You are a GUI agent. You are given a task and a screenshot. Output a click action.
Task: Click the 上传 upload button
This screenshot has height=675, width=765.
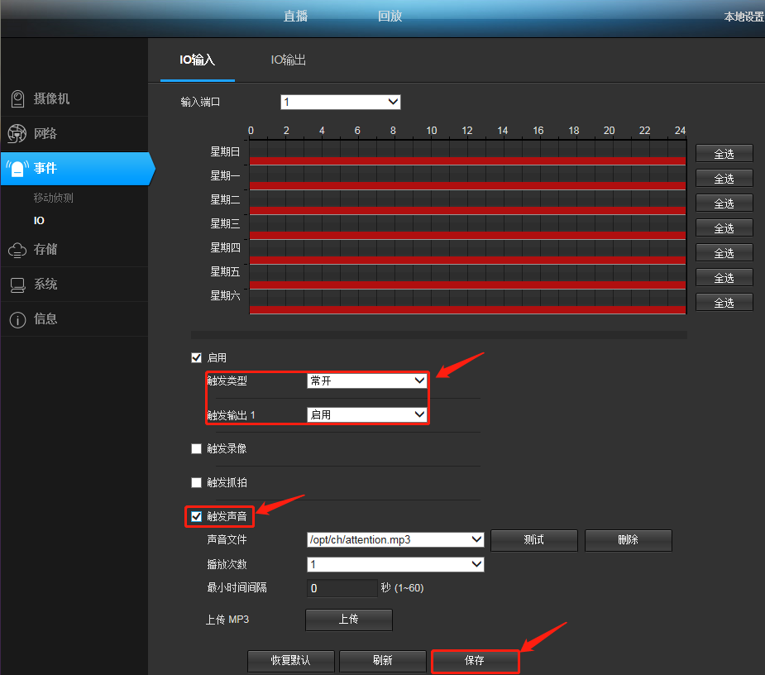(348, 620)
